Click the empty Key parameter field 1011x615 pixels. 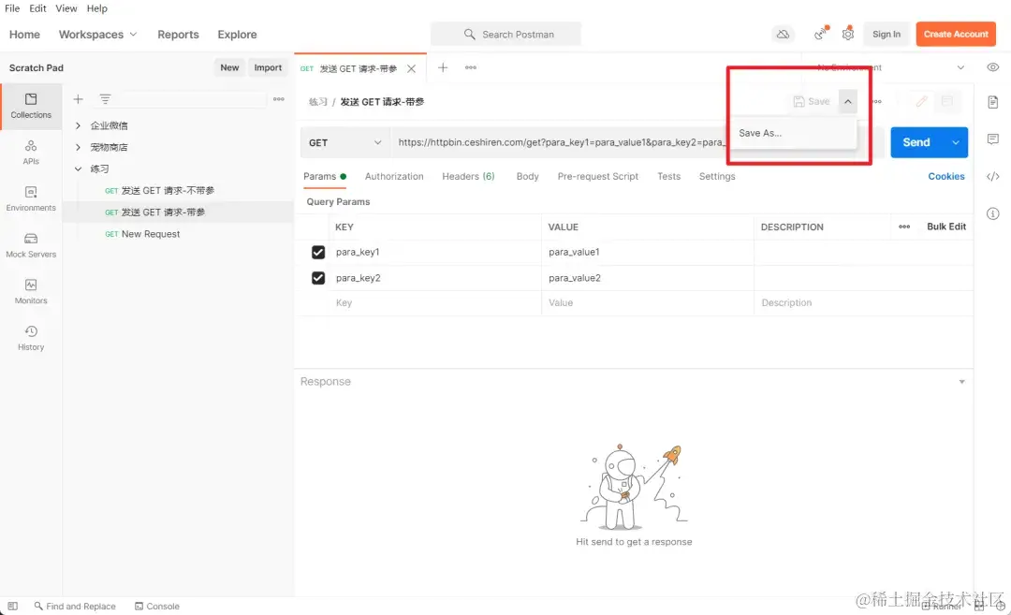coord(436,303)
